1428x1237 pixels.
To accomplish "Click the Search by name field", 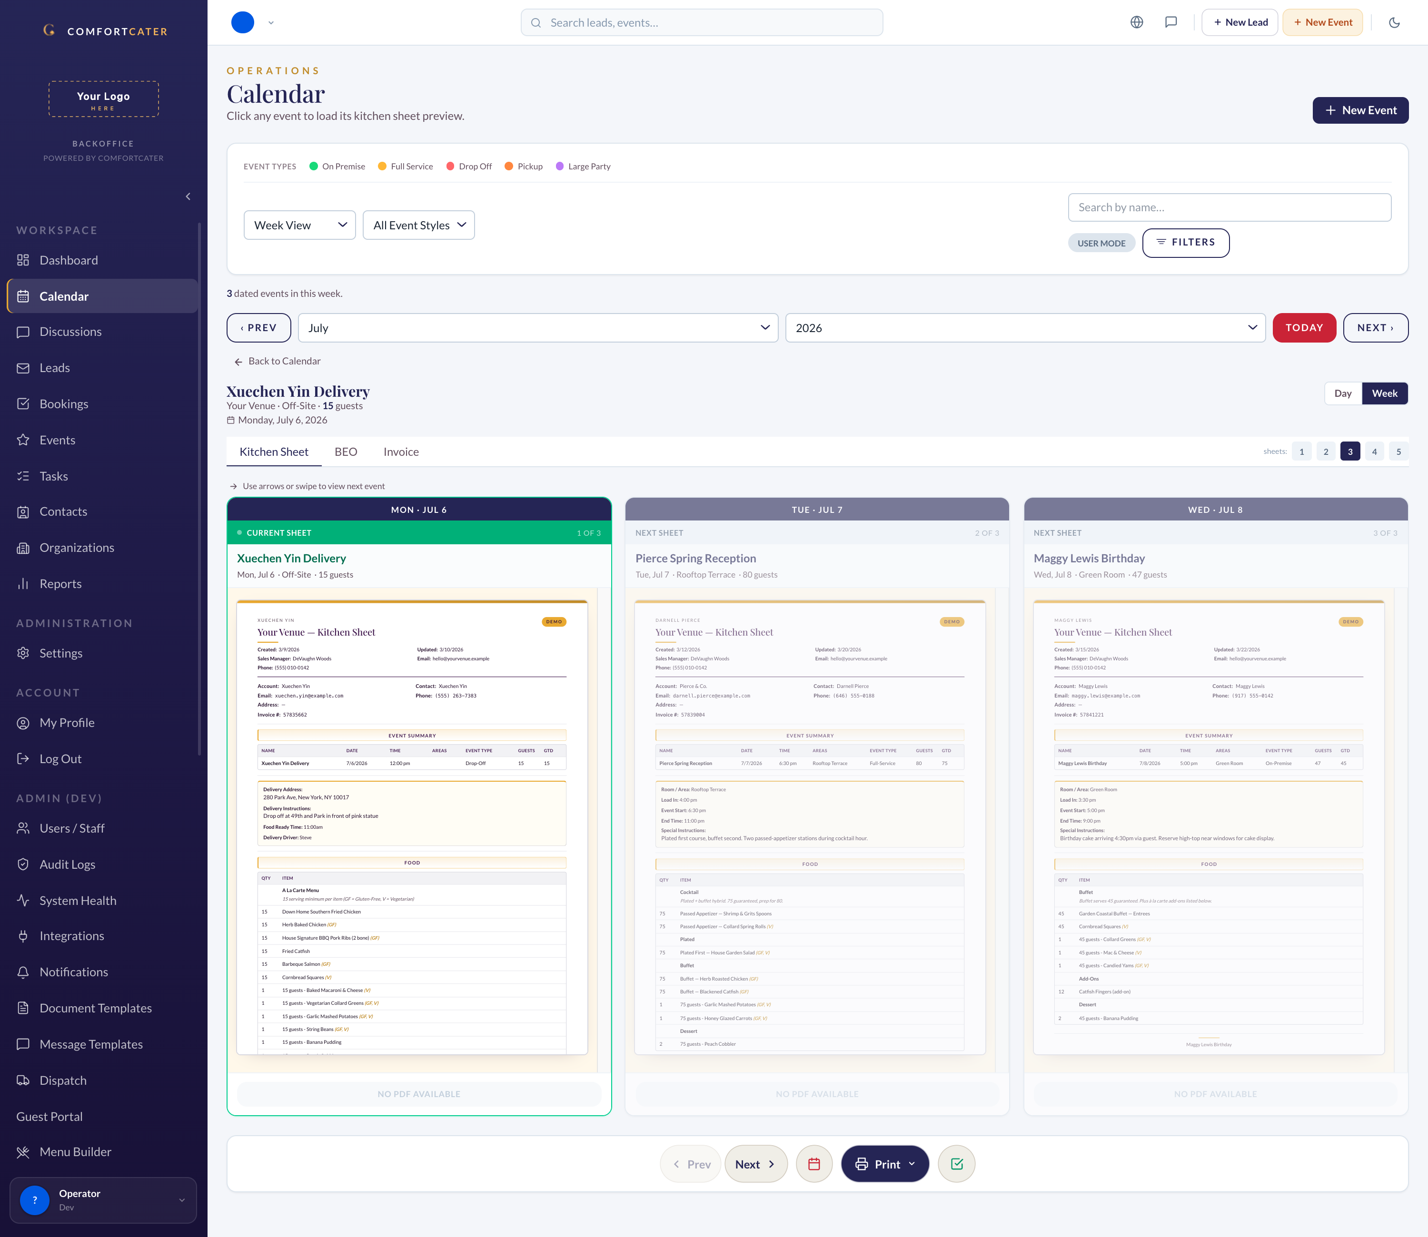I will click(1229, 207).
